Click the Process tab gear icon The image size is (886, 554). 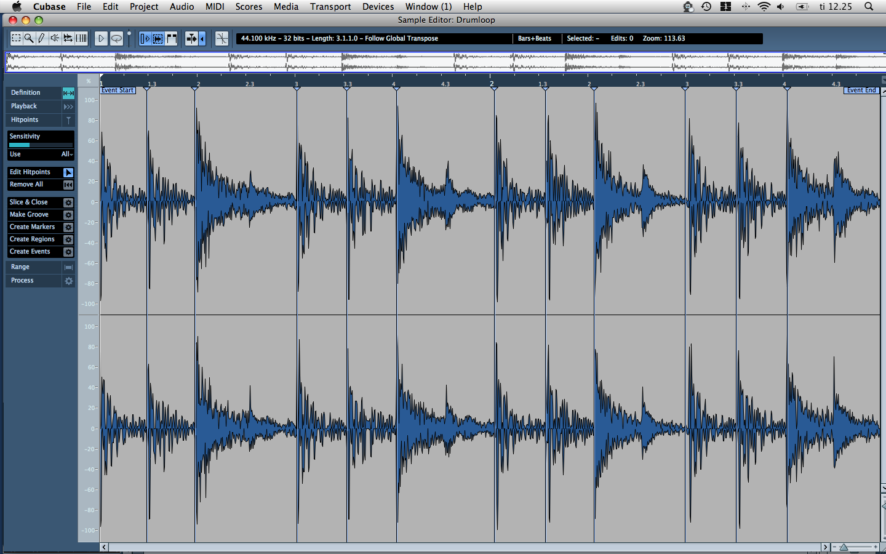[68, 281]
